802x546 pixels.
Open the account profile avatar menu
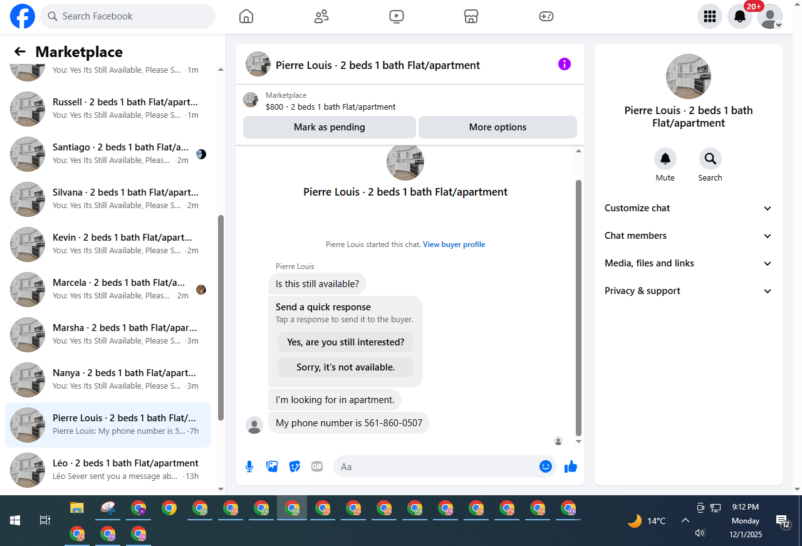tap(770, 16)
